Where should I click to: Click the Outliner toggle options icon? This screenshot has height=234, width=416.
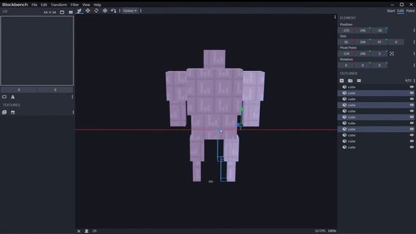coord(359,81)
